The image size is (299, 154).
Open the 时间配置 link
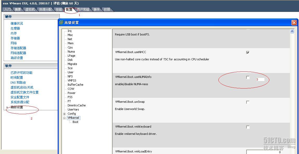pyautogui.click(x=17, y=77)
